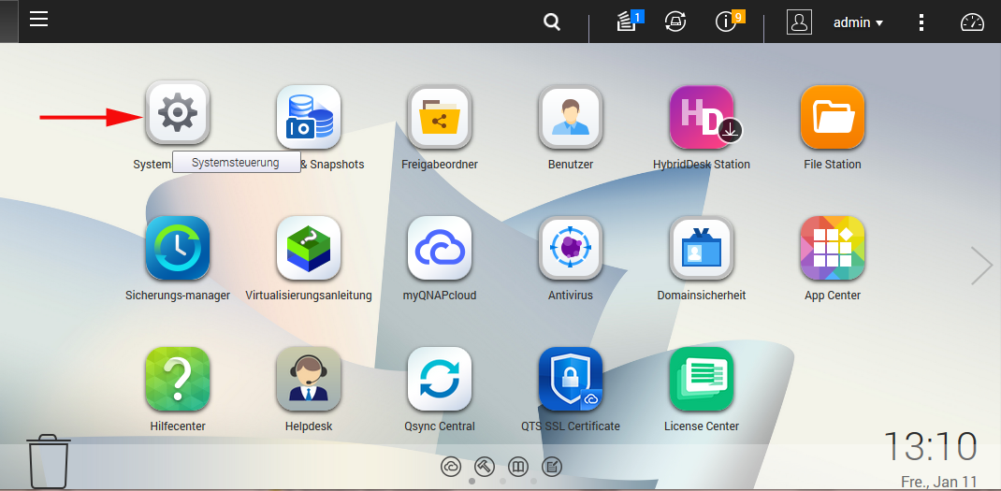Click the App Center label text
The image size is (1001, 491).
833,295
